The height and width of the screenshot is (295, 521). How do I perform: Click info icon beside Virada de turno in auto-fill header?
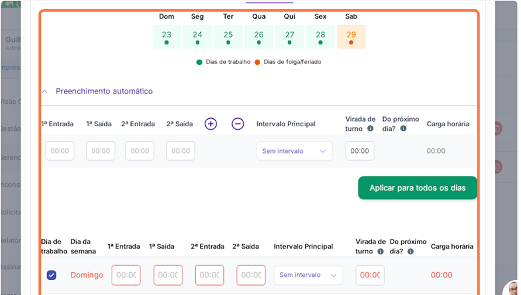coord(370,129)
